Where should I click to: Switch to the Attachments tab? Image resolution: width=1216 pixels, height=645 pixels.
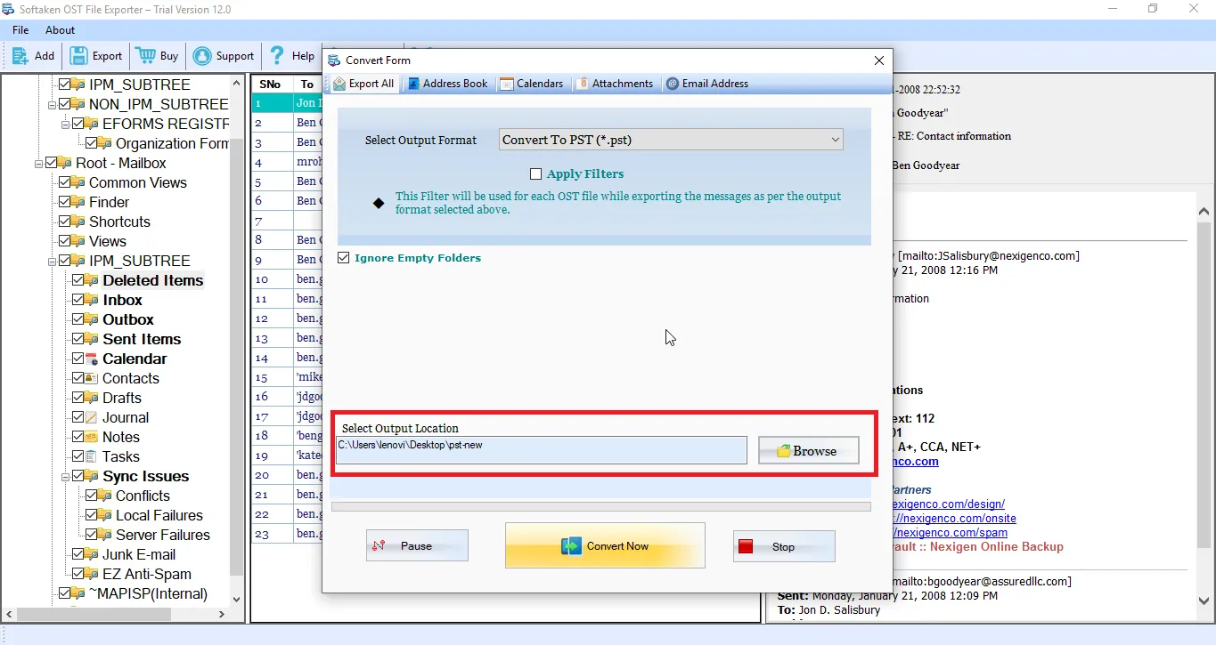(615, 84)
